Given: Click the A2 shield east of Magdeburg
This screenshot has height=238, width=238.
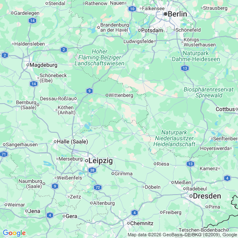Looking at the screenshot, I should point(64,50).
